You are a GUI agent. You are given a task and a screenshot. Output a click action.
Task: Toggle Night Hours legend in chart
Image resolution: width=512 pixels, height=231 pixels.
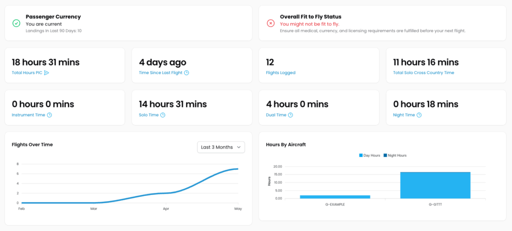click(394, 155)
